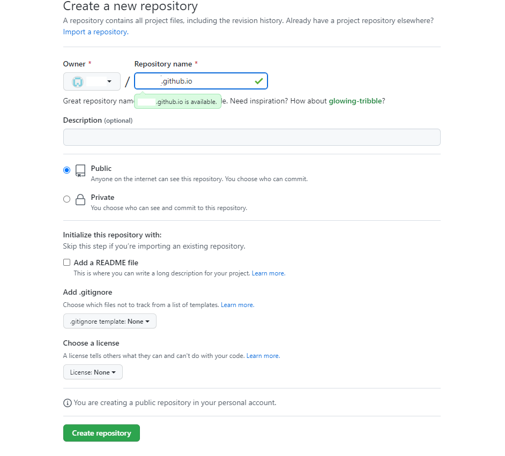This screenshot has height=456, width=505.
Task: Click the owner avatar icon
Action: pyautogui.click(x=78, y=81)
